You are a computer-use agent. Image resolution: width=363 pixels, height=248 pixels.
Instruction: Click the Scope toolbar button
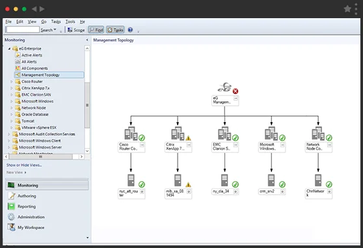click(x=76, y=30)
